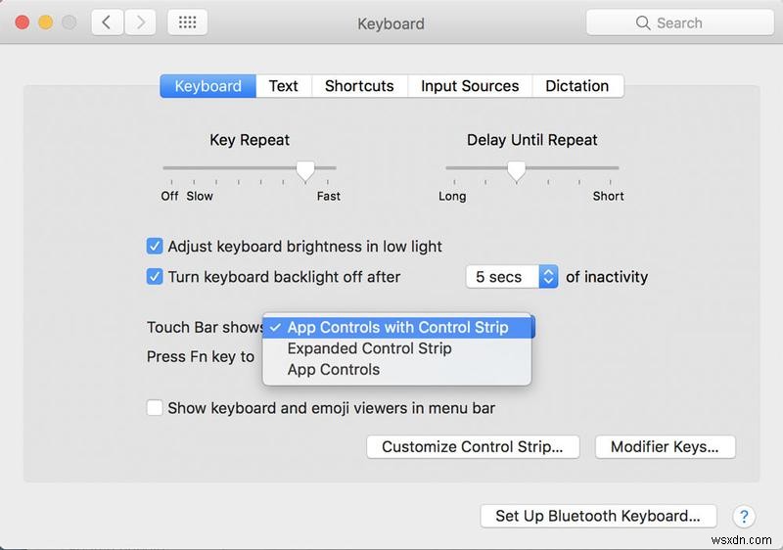The image size is (783, 550).
Task: Click the Long label under Delay slider
Action: 452,196
